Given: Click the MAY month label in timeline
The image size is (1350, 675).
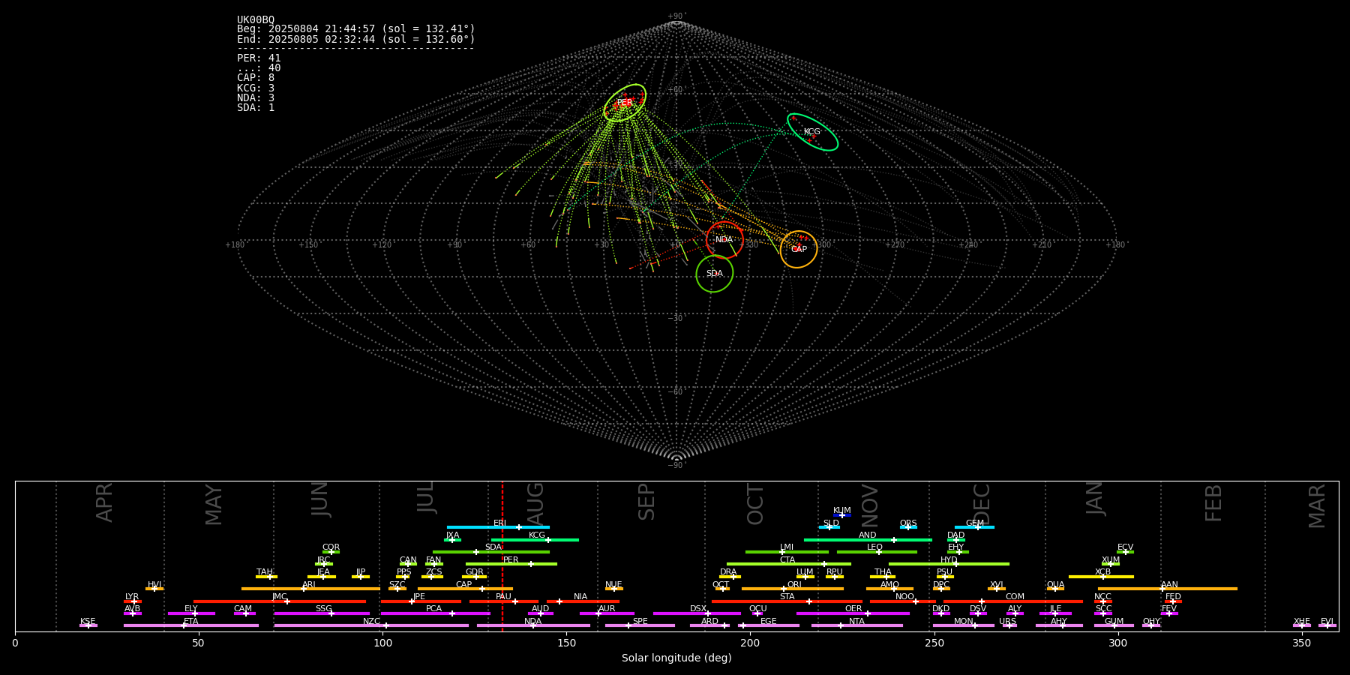Looking at the screenshot, I should pos(214,505).
